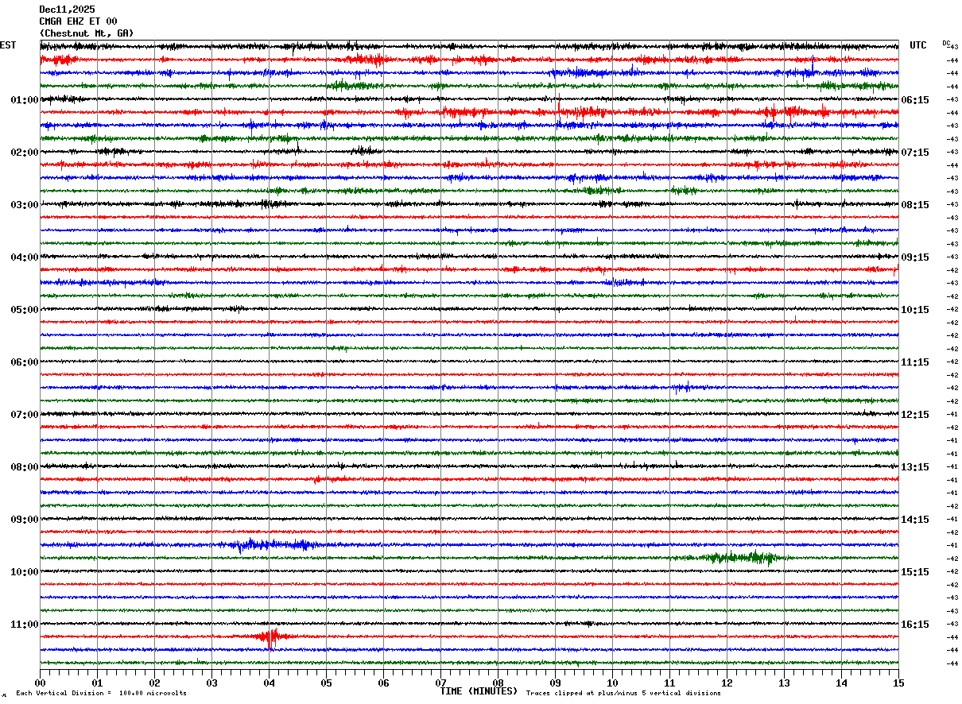Click the 12:15 UTC time label

[916, 415]
